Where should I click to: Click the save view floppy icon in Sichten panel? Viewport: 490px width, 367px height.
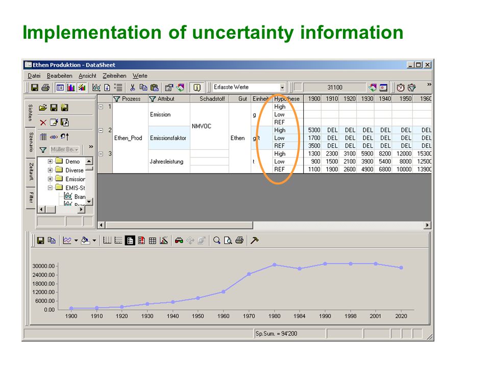pos(54,108)
